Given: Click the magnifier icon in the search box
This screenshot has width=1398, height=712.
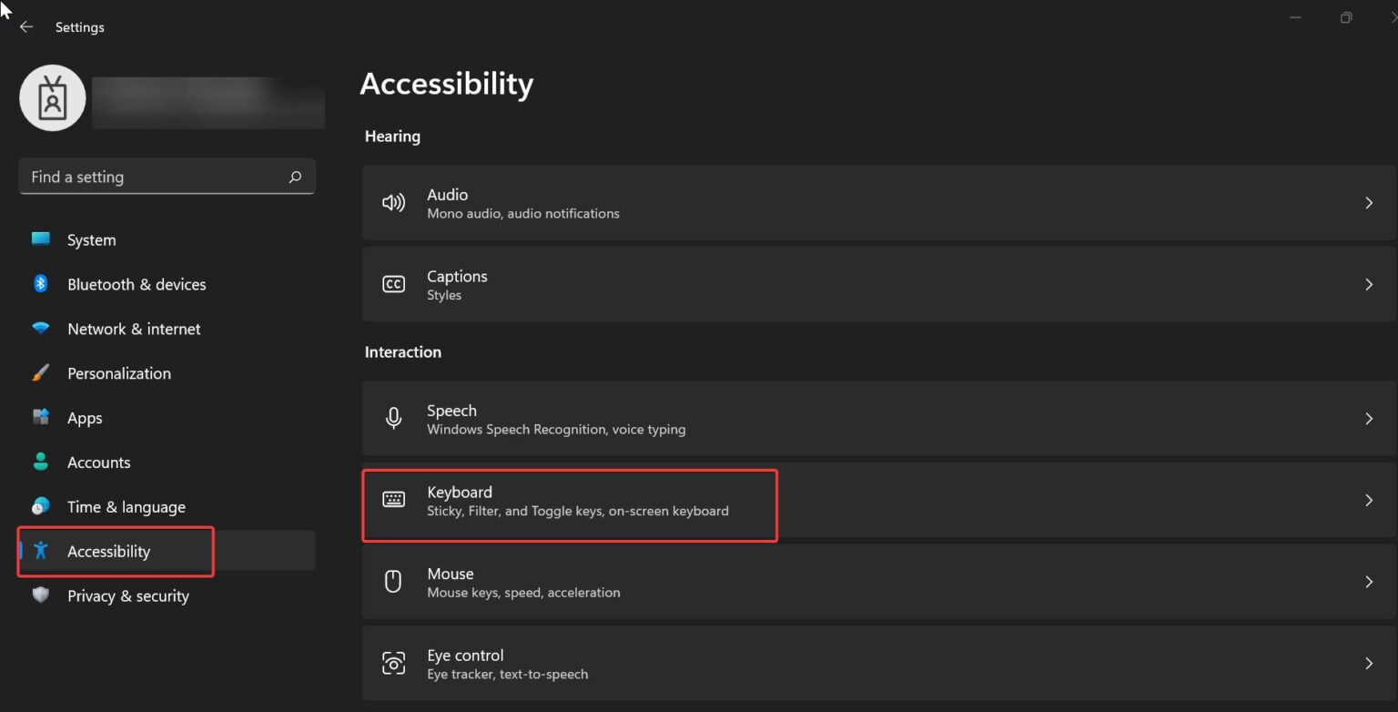Looking at the screenshot, I should [x=295, y=177].
